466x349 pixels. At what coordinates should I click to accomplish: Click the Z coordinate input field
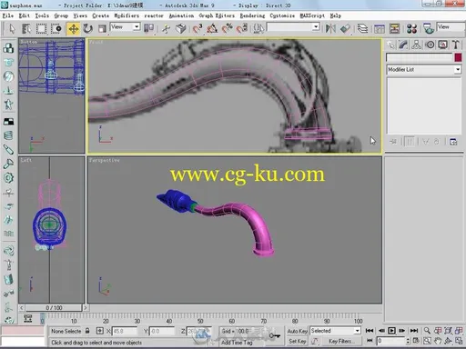199,331
